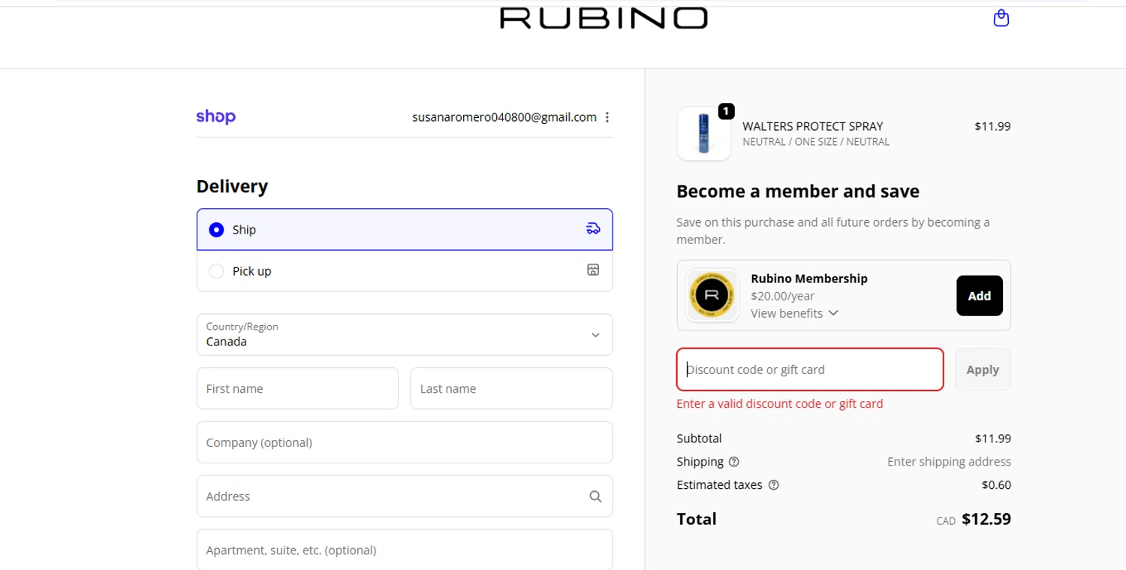Click the Delivery section heading
Viewport: 1126px width, 570px height.
click(x=232, y=186)
